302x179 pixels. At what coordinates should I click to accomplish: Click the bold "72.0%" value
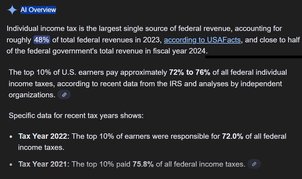coord(232,136)
